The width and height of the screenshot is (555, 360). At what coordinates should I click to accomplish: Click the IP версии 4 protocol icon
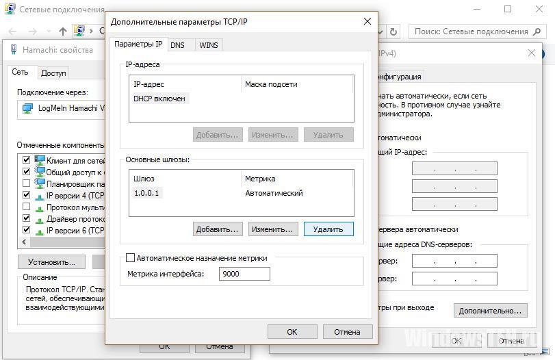coord(40,196)
